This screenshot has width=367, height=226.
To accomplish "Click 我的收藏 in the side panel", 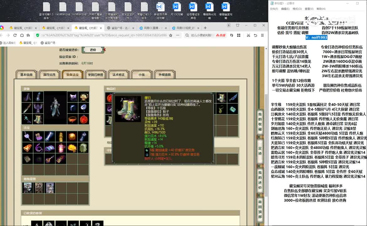I will point(260,121).
